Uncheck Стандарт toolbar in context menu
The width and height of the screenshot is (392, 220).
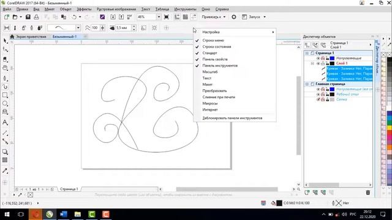(x=209, y=53)
